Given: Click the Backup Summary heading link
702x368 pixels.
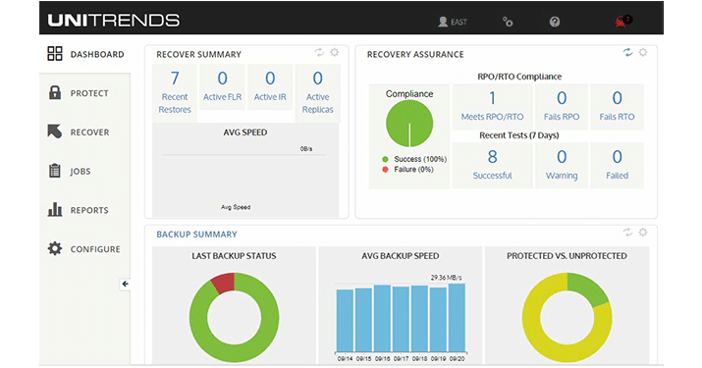Looking at the screenshot, I should pos(196,235).
